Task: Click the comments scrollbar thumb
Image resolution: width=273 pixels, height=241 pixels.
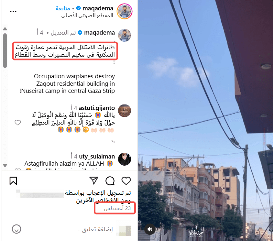Action: click(5, 50)
